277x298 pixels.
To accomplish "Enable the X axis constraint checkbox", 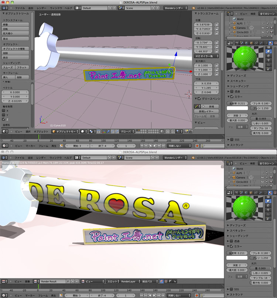I will click(4, 111).
